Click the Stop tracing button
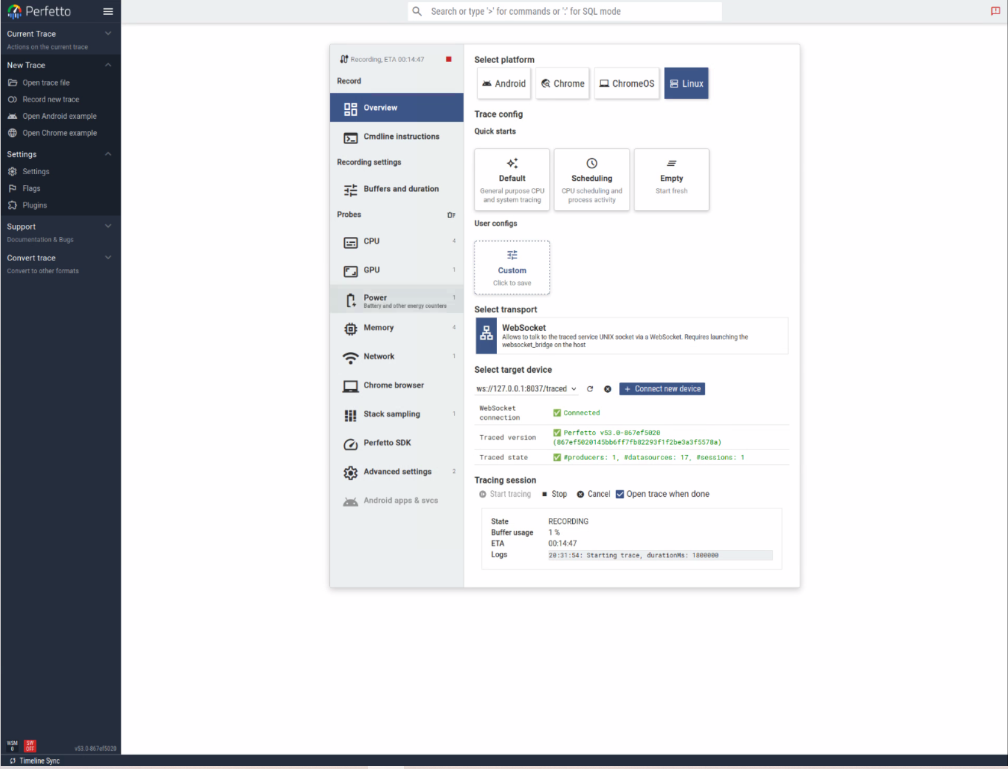The width and height of the screenshot is (1008, 769). tap(554, 494)
